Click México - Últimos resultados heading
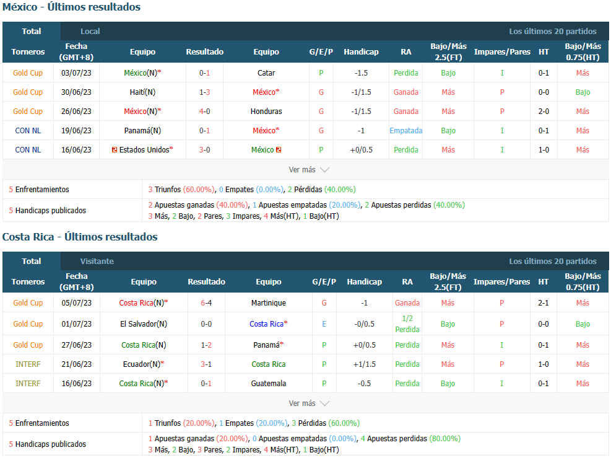This screenshot has width=611, height=458. [x=71, y=7]
